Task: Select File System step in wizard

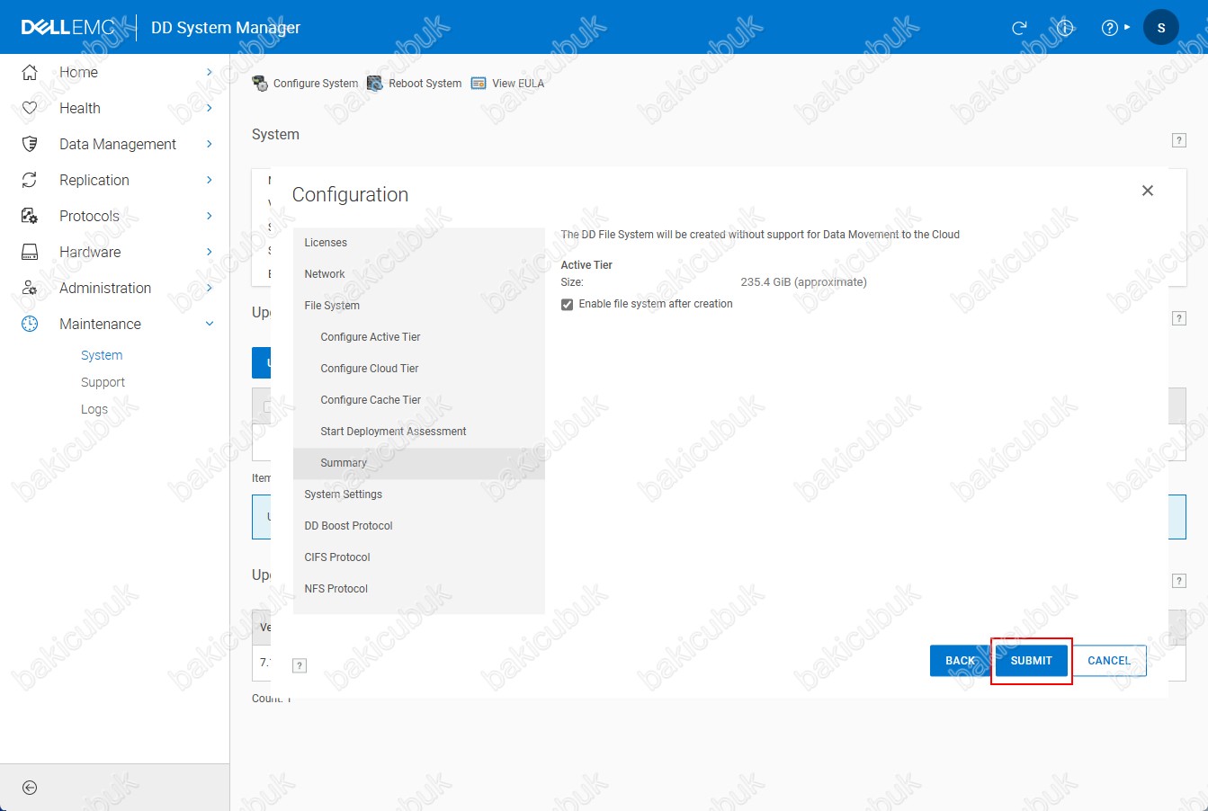Action: (x=419, y=306)
